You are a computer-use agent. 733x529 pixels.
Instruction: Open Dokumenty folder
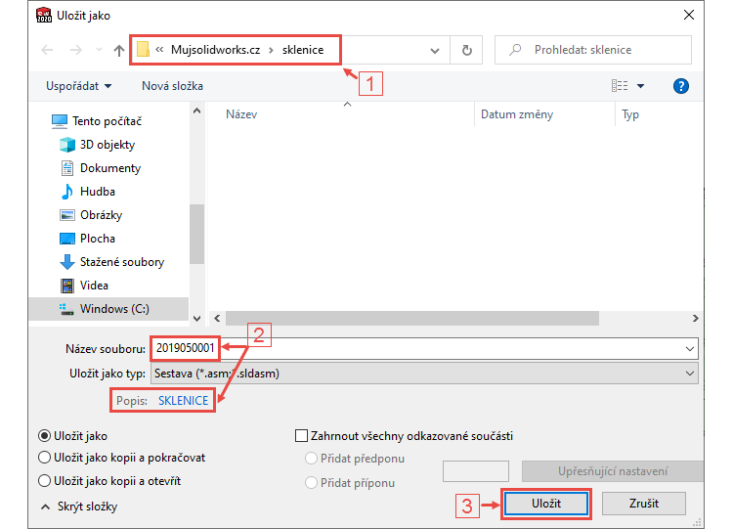pyautogui.click(x=110, y=168)
